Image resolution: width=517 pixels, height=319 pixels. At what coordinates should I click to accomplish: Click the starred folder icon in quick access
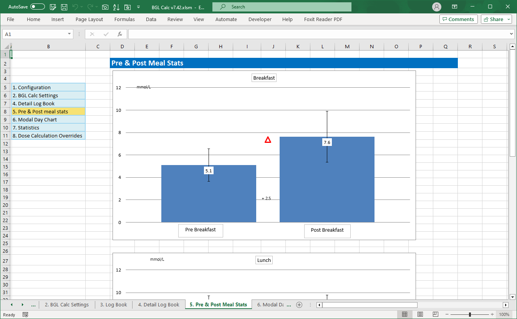coord(128,7)
